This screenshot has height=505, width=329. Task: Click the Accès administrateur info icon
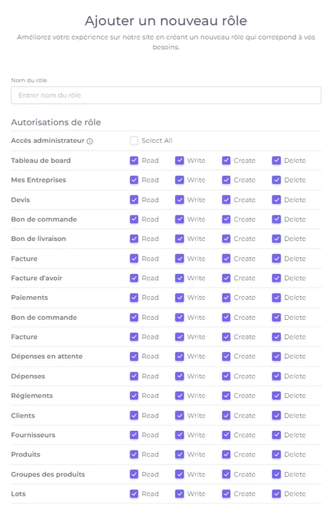tap(90, 141)
